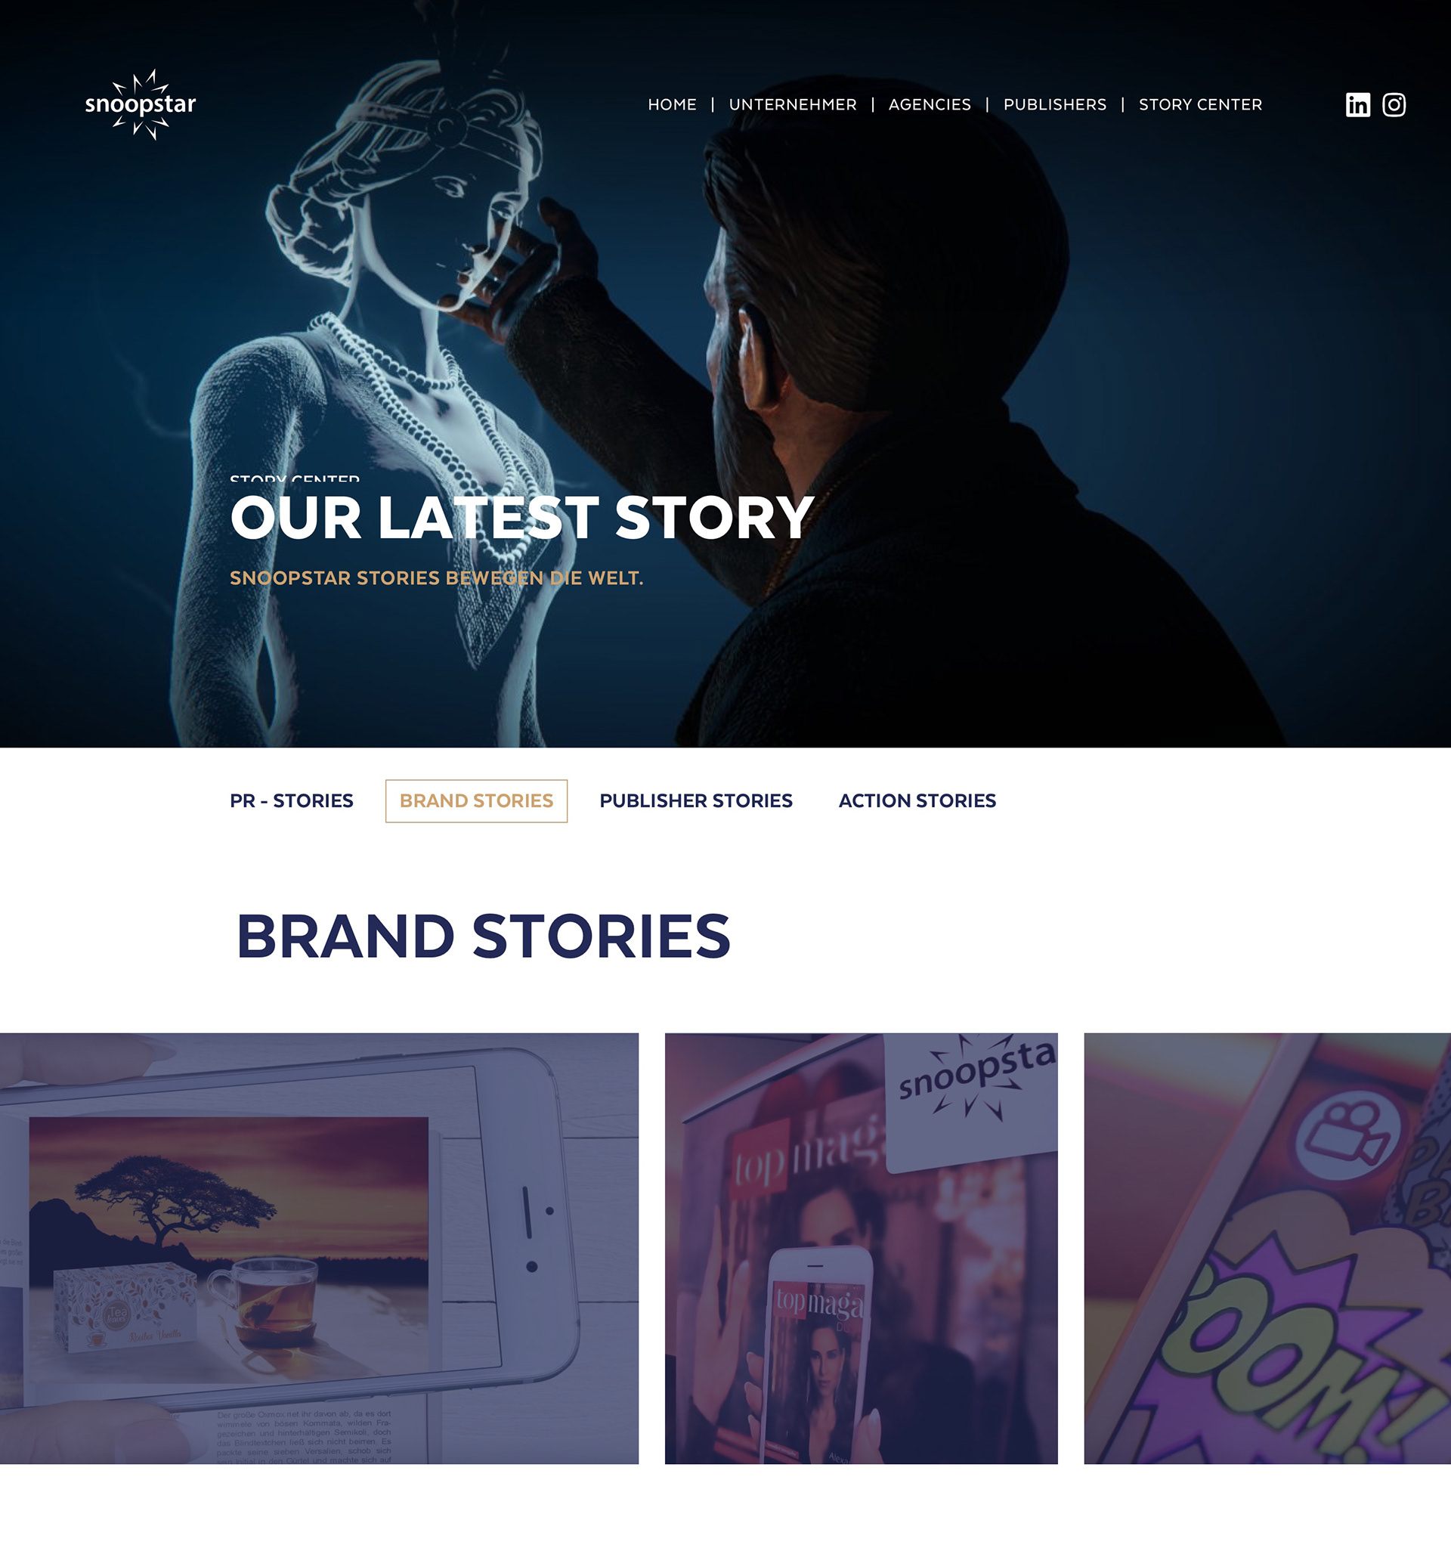Open the tea box phone story thumbnail
Viewport: 1451px width, 1551px height.
tap(319, 1249)
